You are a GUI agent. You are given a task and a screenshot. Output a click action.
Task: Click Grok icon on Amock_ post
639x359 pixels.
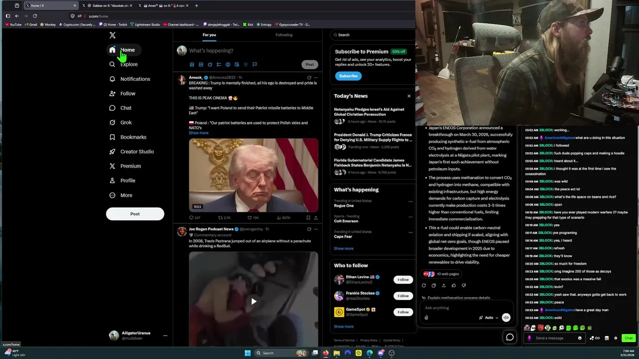[x=309, y=77]
